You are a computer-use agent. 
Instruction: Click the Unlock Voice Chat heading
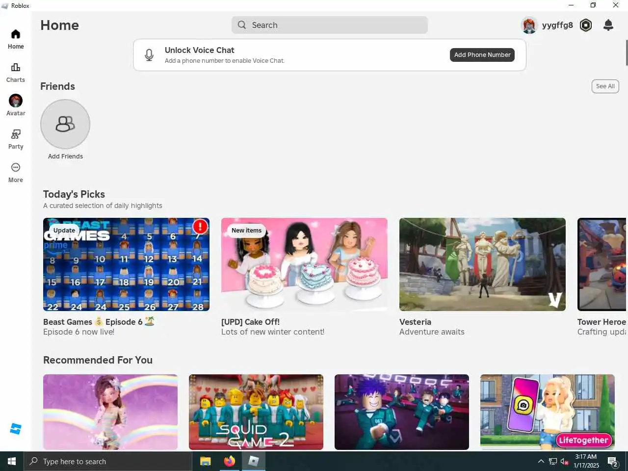[199, 50]
